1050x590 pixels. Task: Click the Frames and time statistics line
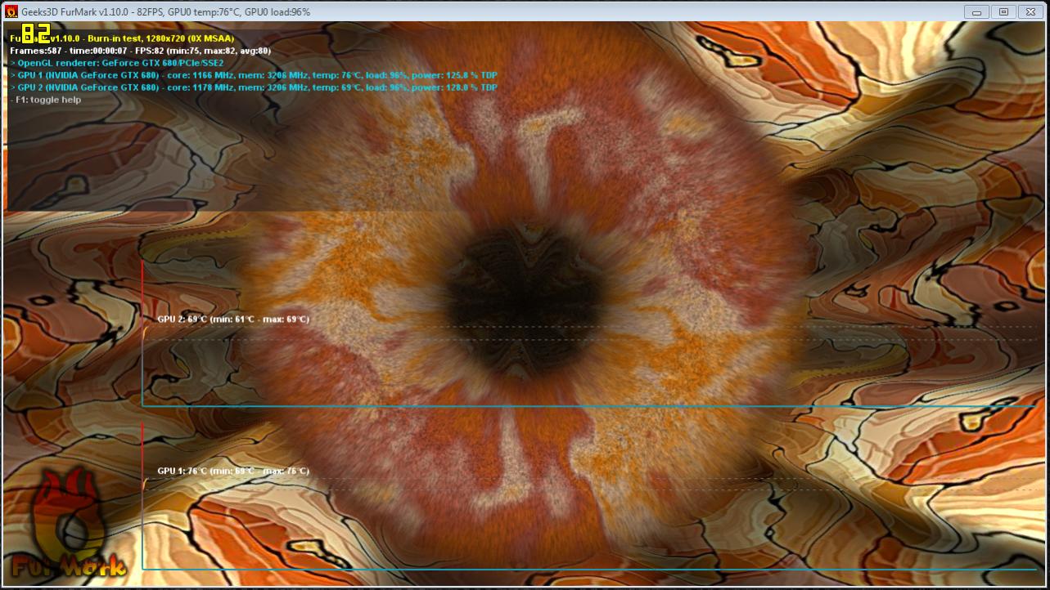coord(140,51)
